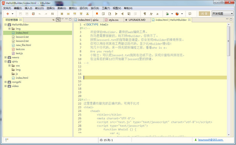Click the Undo arrow icon
The image size is (236, 145).
click(40, 14)
